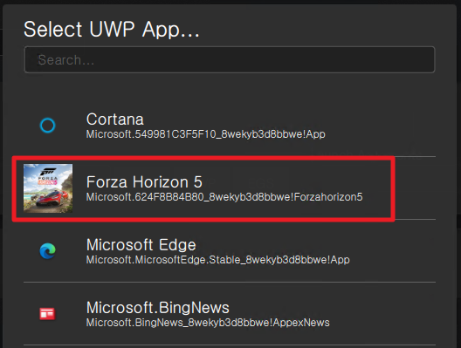Select the Forza Horizon 5 cover thumbnail

click(x=48, y=188)
